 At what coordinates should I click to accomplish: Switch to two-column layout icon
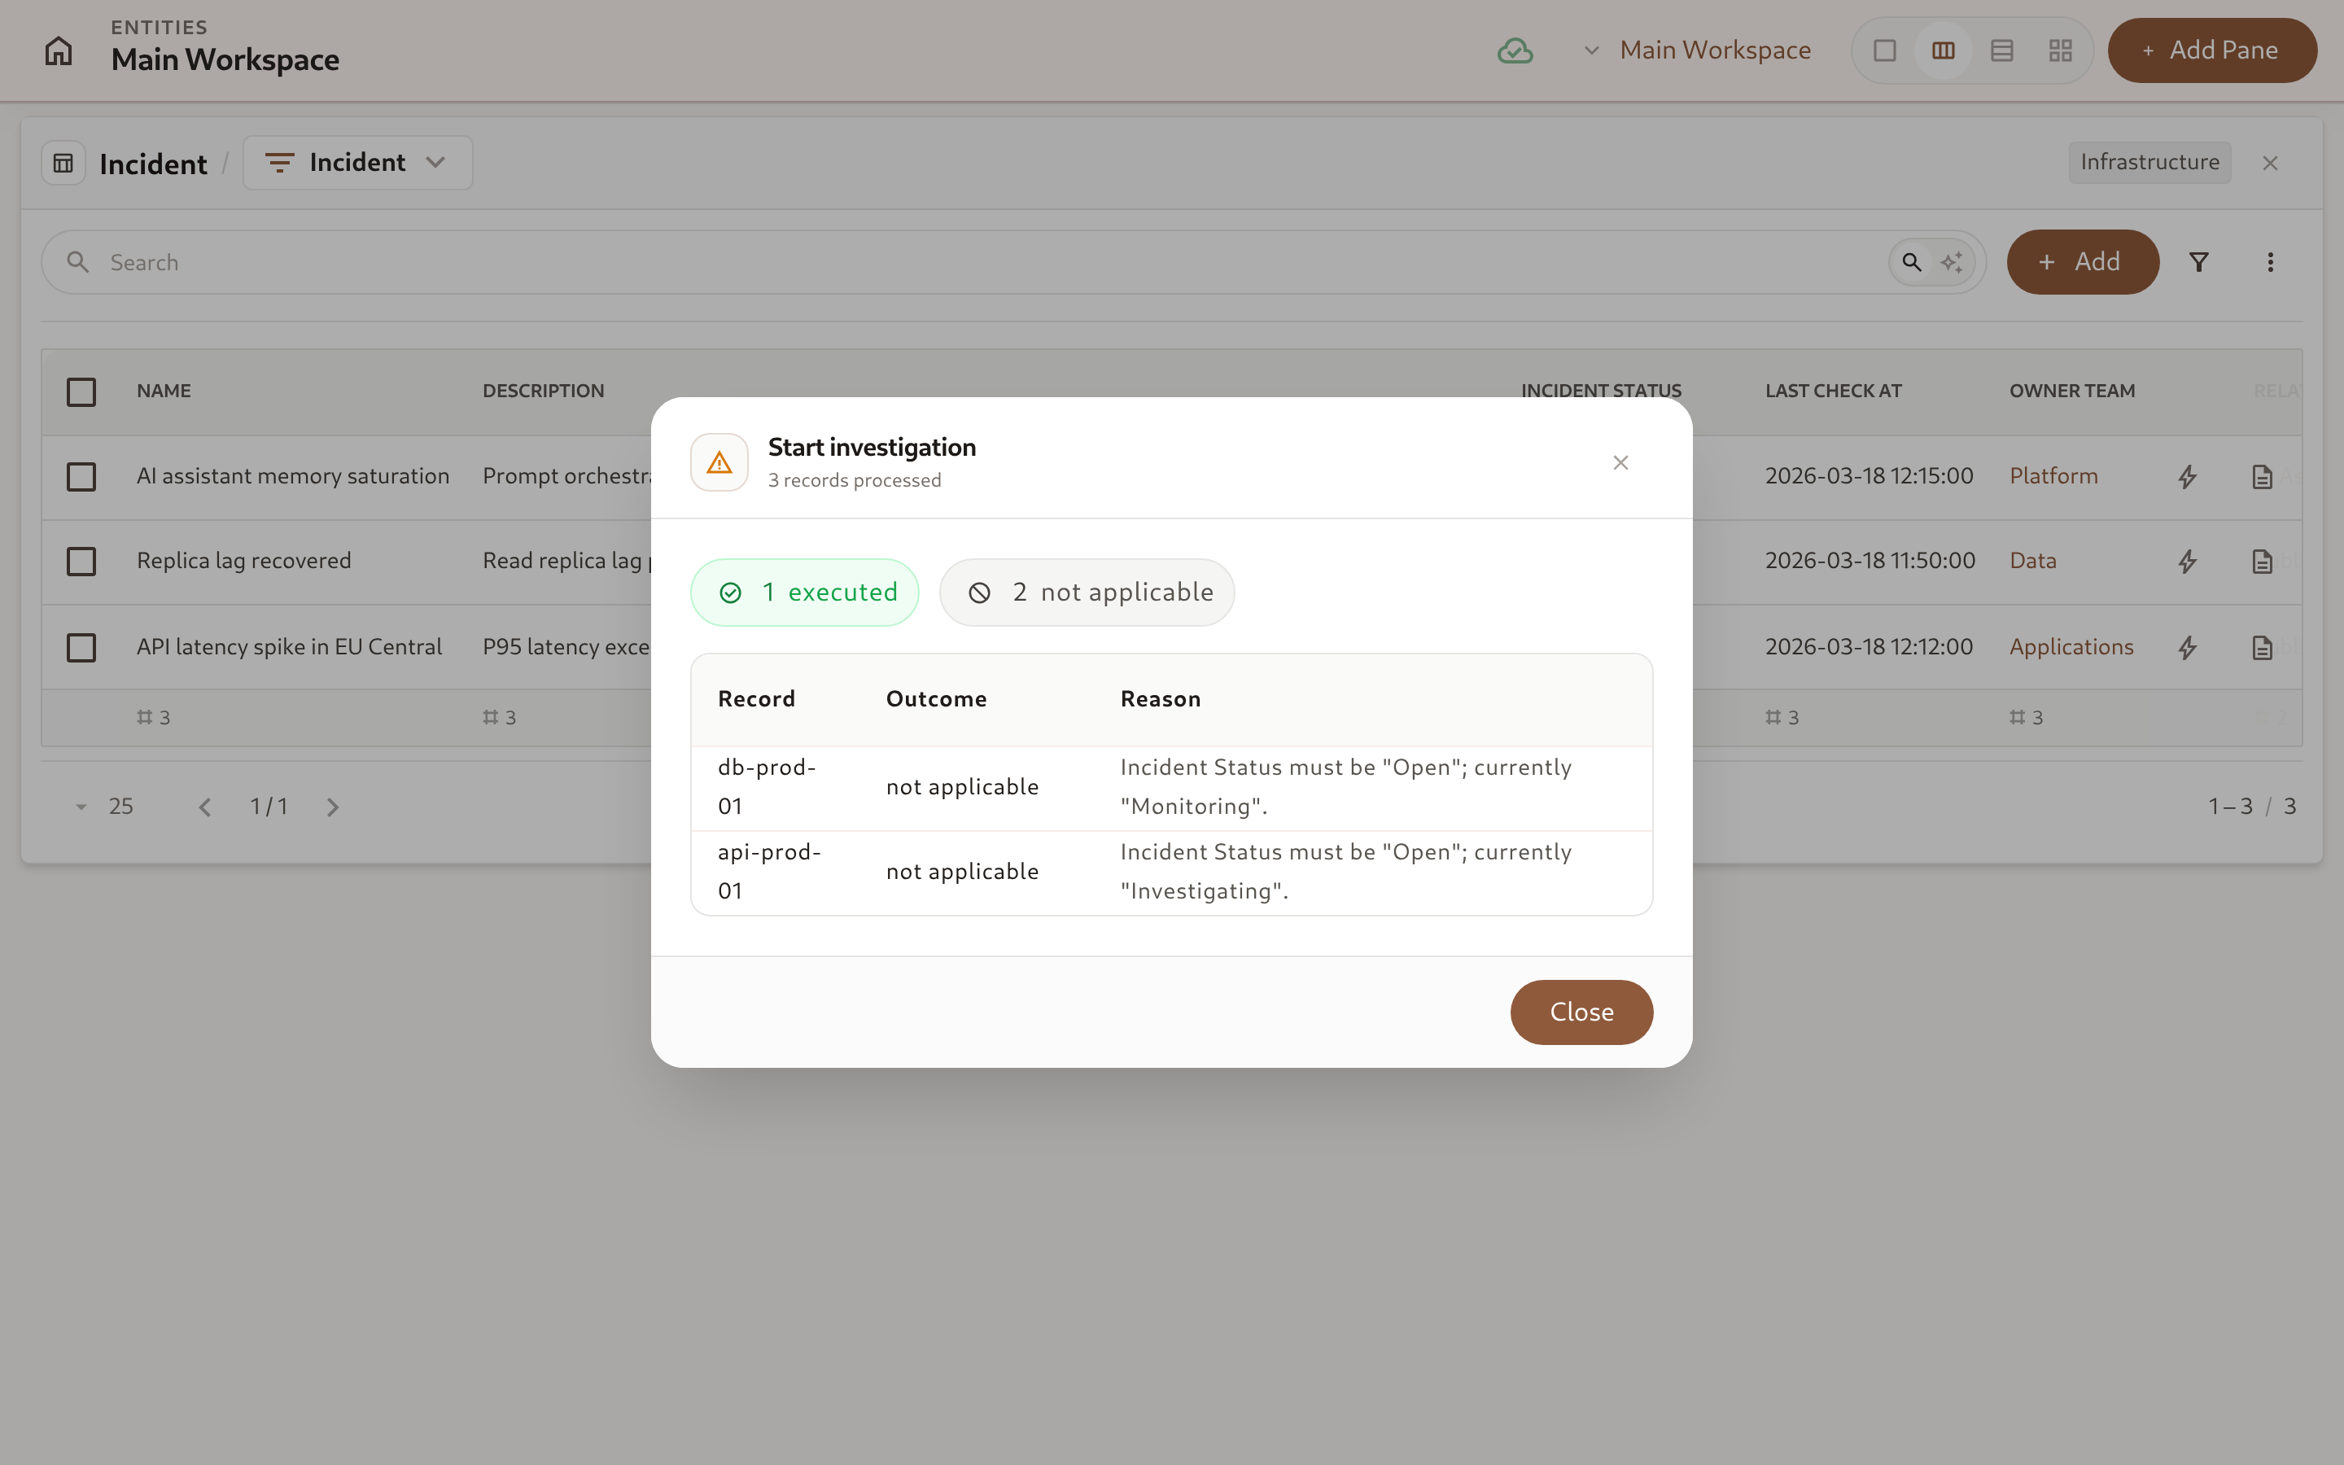coord(1943,50)
